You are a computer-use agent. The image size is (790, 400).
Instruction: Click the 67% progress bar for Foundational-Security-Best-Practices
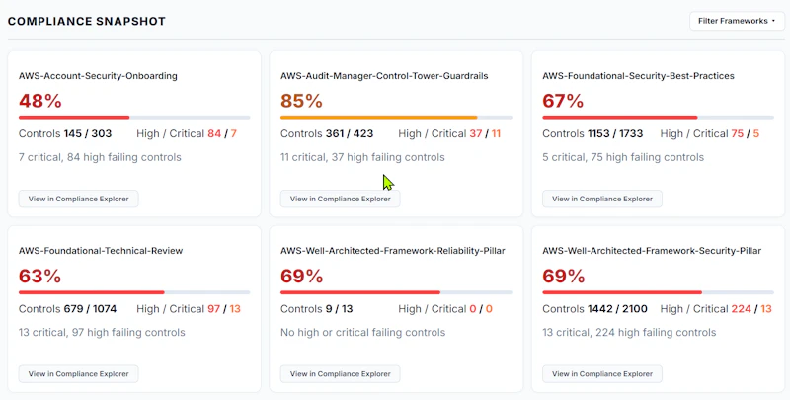[658, 118]
